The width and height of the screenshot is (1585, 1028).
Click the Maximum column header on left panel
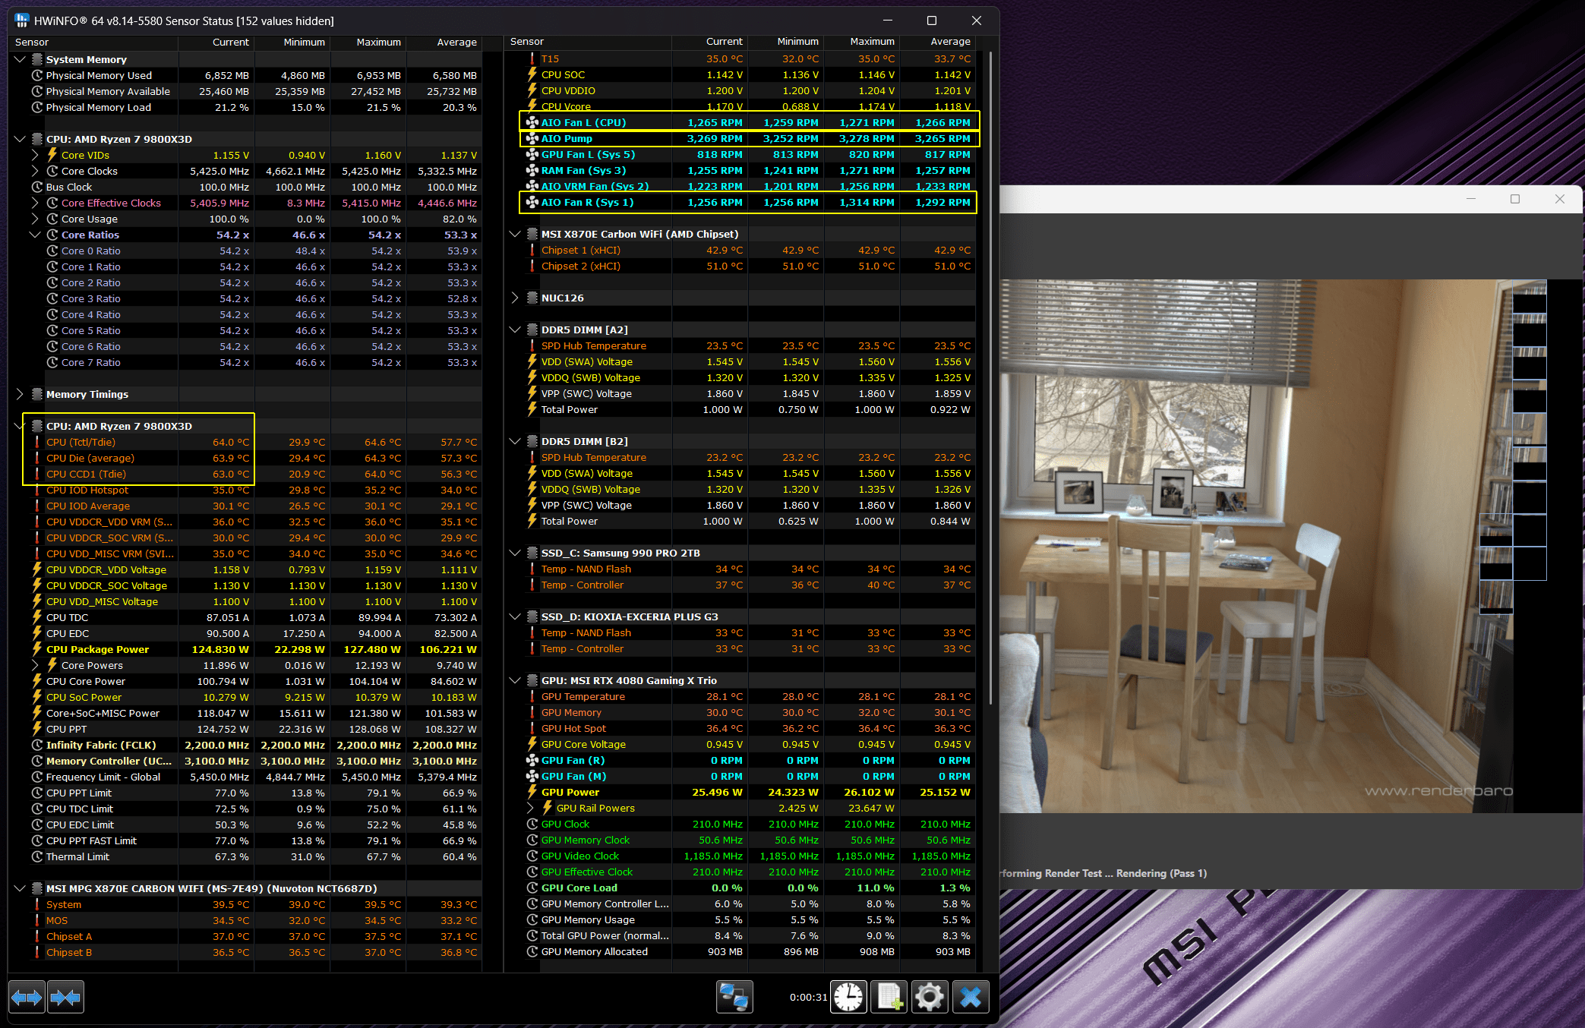[x=378, y=43]
